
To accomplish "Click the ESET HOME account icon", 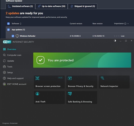I will pos(4,84).
